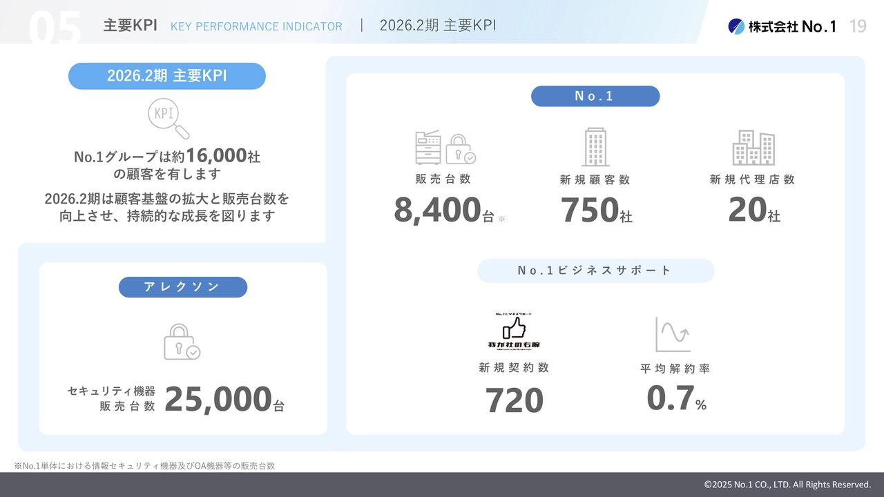Image resolution: width=884 pixels, height=497 pixels.
Task: Click the page number 19
Action: pos(858,26)
